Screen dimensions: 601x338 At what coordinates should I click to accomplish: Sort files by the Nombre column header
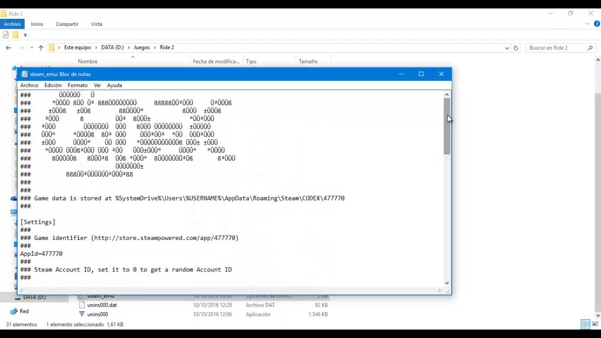[x=87, y=61]
